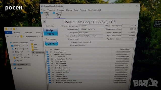Click the Raw стойност column header
This screenshot has width=161, height=90.
click(x=125, y=49)
